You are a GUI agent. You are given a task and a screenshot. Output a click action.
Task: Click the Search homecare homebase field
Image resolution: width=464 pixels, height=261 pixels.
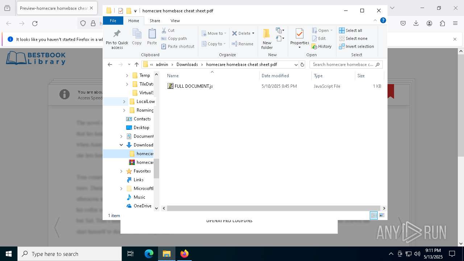(x=346, y=65)
